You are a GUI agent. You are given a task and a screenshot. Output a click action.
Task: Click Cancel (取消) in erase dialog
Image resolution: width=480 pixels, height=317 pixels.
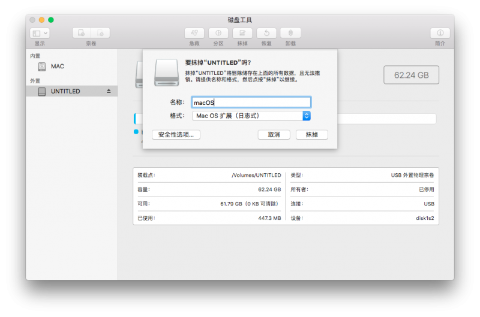274,134
